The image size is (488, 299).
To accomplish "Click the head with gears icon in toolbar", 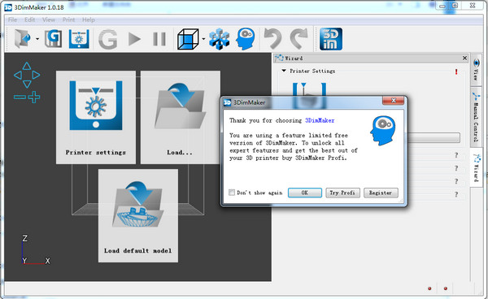I will [x=246, y=39].
